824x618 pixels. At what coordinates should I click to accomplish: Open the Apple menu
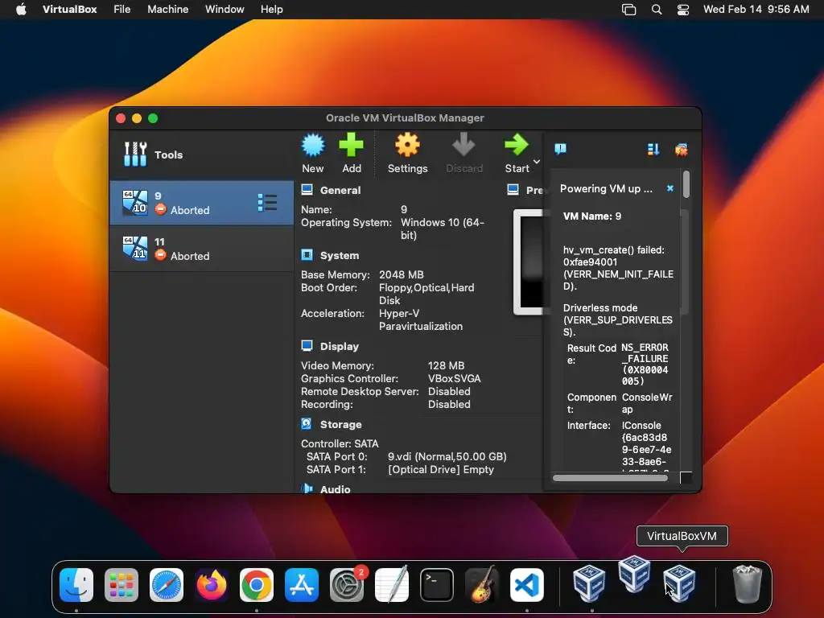(21, 10)
